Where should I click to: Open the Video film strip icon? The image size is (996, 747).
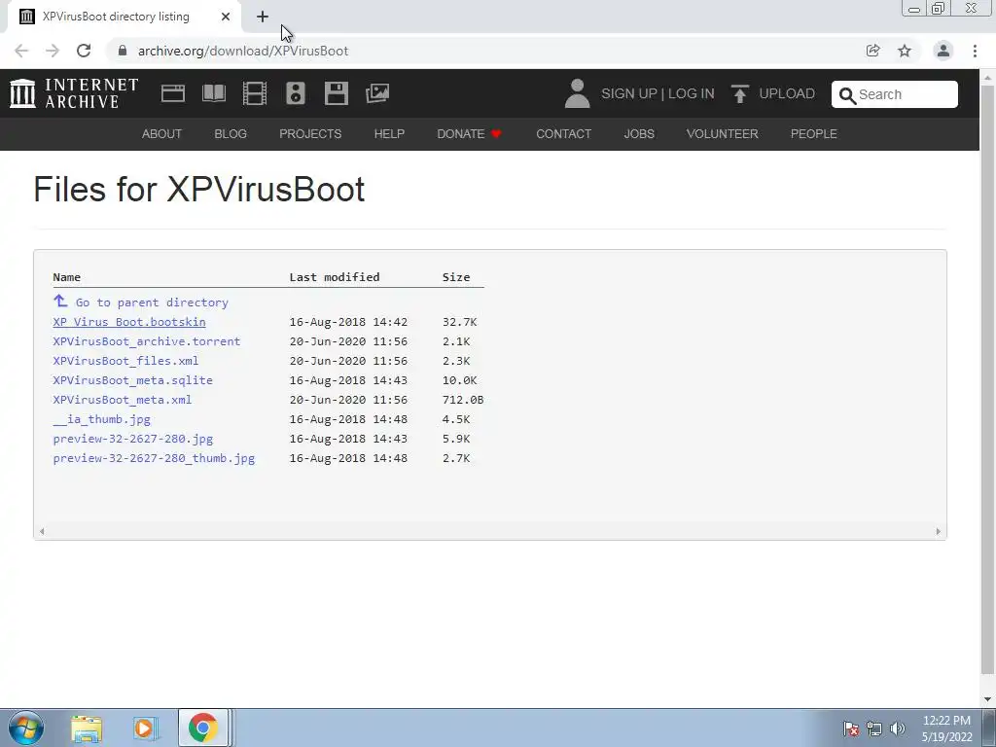click(255, 93)
